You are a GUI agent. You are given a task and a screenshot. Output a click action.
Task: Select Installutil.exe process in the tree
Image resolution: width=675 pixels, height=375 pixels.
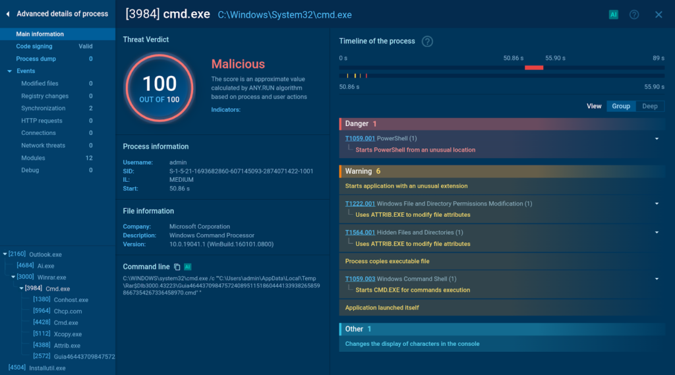point(47,368)
